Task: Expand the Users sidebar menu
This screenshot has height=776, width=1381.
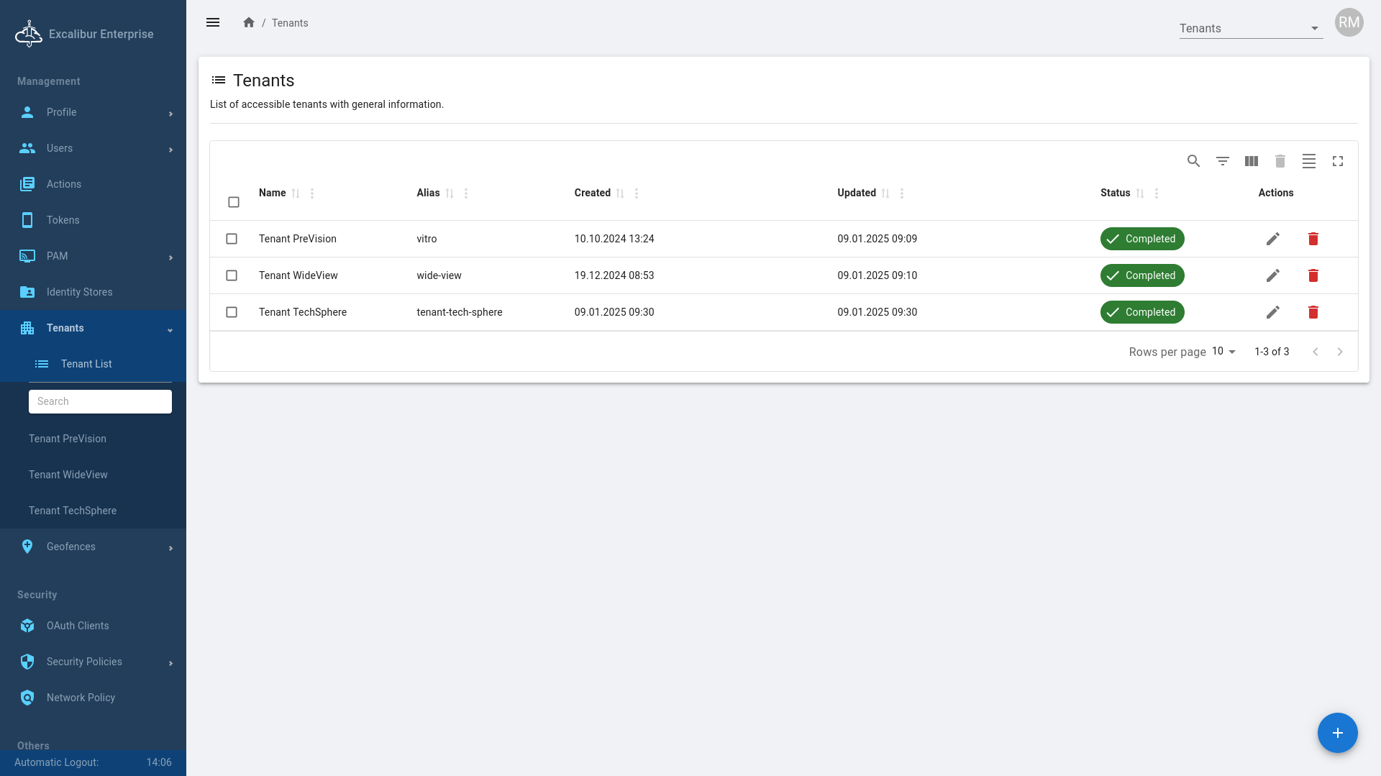Action: [x=94, y=148]
